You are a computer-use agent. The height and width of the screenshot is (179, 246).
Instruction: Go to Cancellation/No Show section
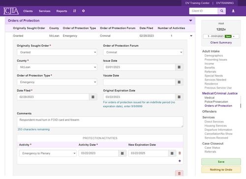point(218,134)
